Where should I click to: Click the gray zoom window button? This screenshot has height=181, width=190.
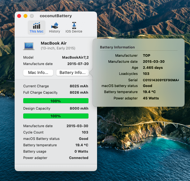32,16
